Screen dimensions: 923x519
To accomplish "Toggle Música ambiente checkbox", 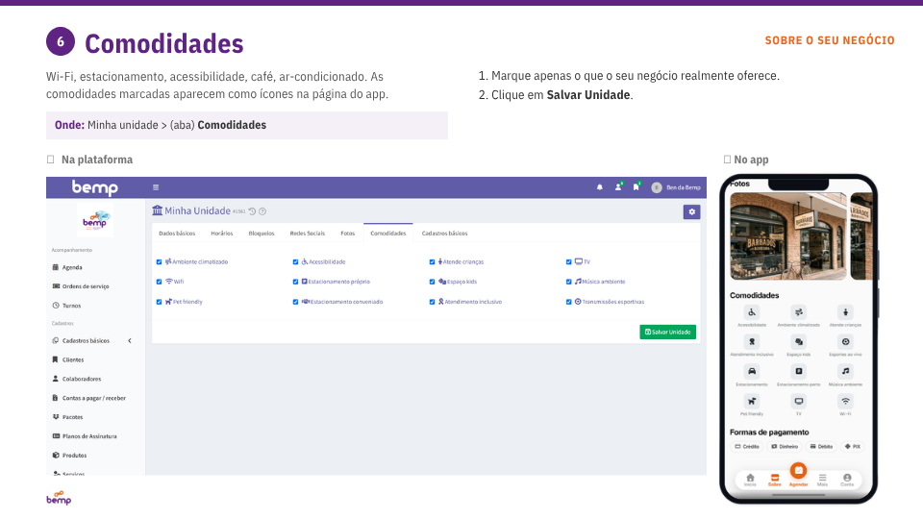I will point(568,282).
